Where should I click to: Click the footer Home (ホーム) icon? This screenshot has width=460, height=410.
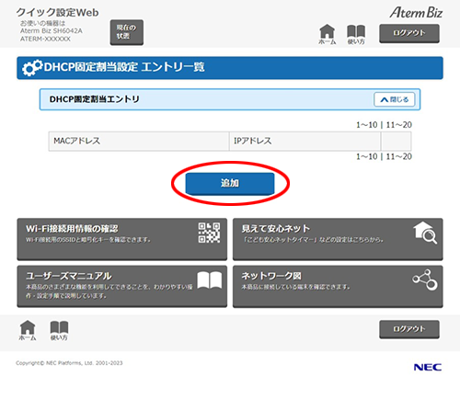pos(28,330)
